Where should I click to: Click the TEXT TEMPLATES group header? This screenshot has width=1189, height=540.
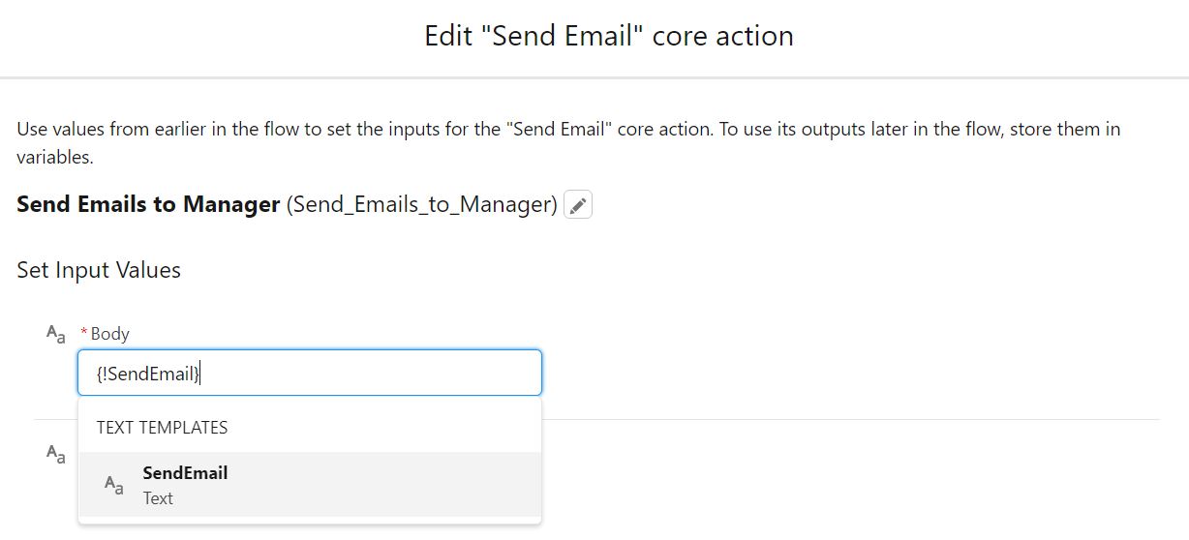tap(163, 428)
